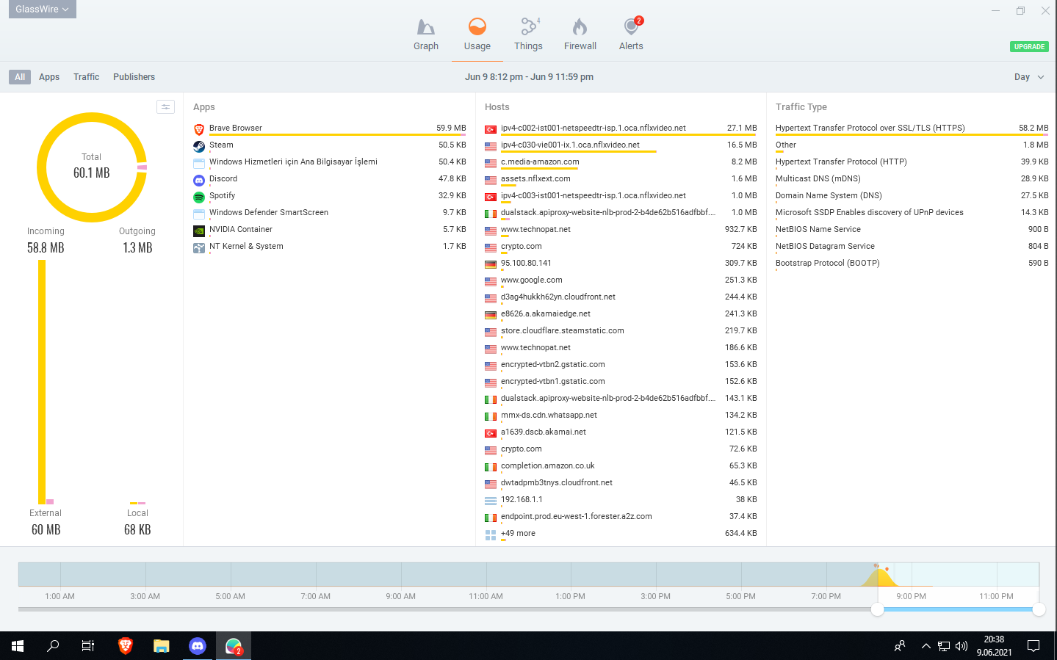
Task: Expand the +49 more hosts entry
Action: (x=621, y=534)
